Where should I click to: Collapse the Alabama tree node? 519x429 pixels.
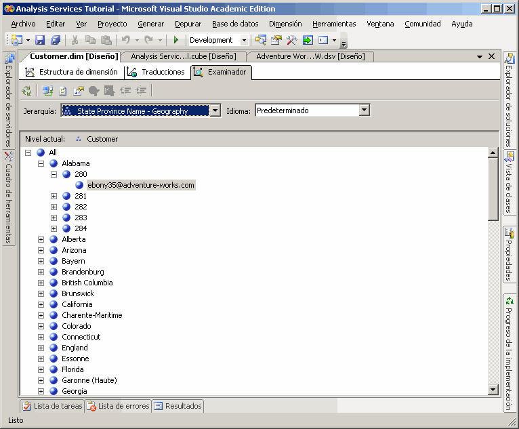pos(41,163)
